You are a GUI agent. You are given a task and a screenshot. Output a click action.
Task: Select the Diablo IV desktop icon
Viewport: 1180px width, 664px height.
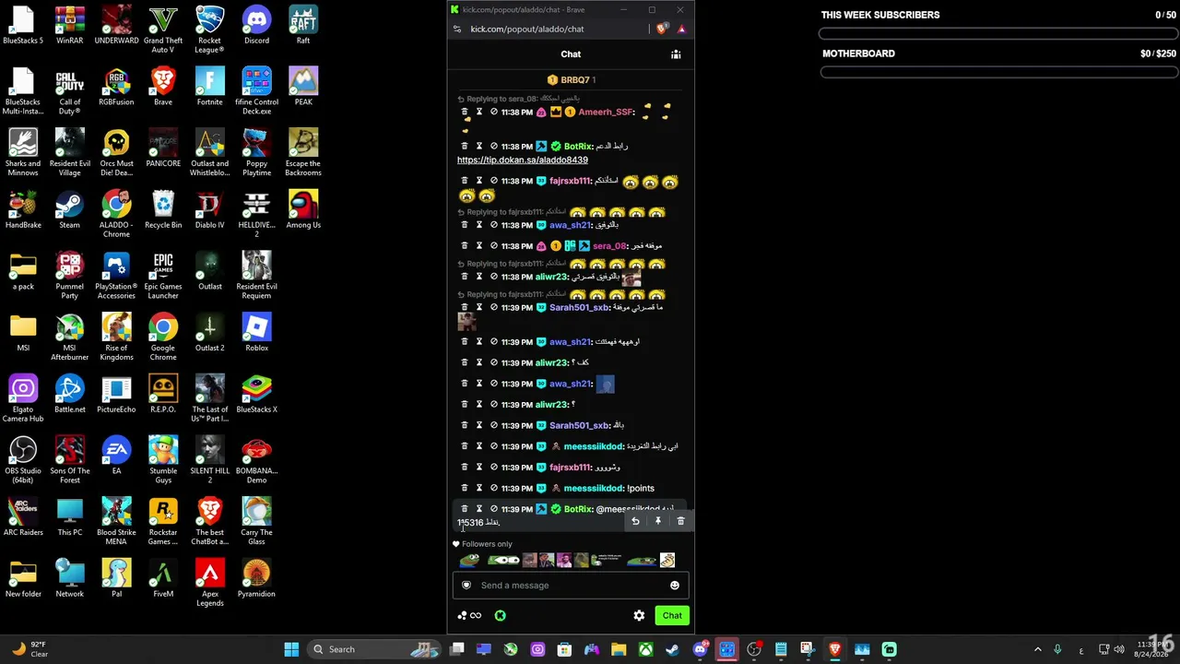coord(209,209)
